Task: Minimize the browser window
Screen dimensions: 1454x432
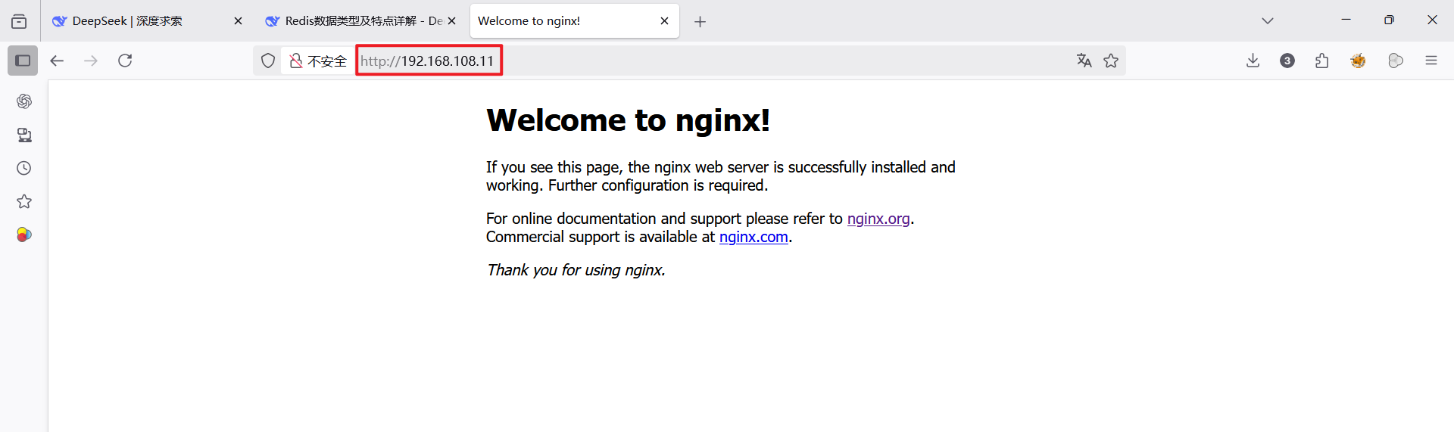Action: (1346, 20)
